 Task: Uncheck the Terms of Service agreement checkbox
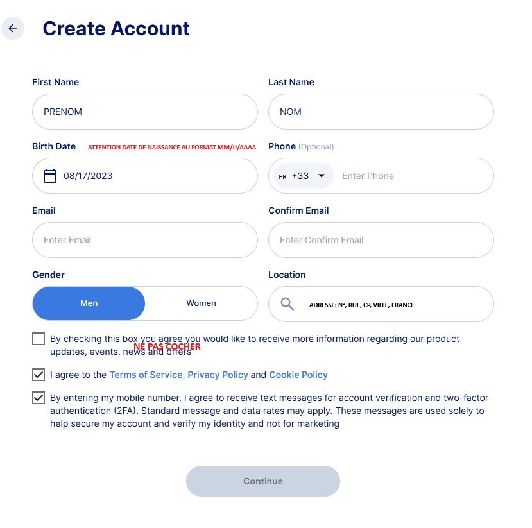(39, 375)
